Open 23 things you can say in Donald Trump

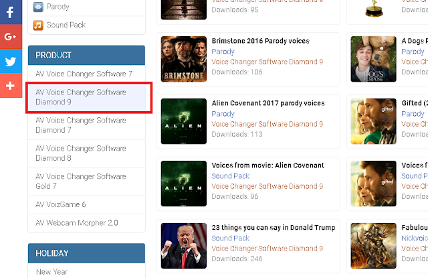tap(274, 228)
